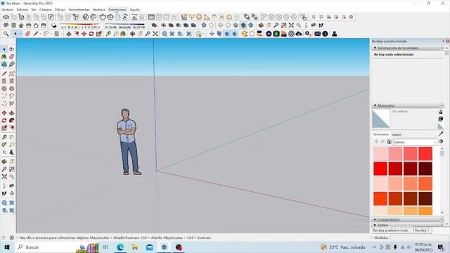Open the user account silhouette icon
Image resolution: width=450 pixels, height=253 pixels.
coord(335,34)
